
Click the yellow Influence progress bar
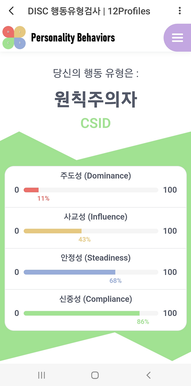(x=91, y=231)
